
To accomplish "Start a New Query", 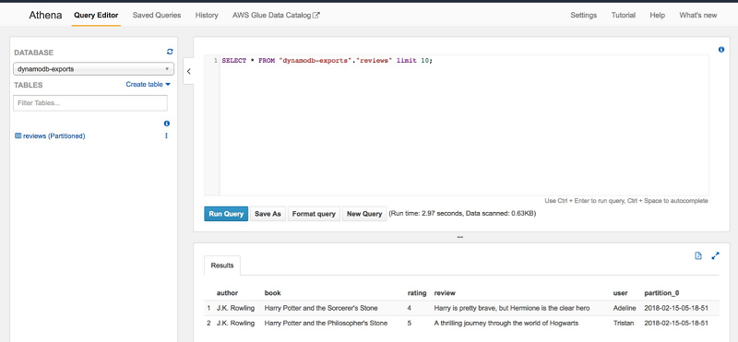I will tap(364, 214).
